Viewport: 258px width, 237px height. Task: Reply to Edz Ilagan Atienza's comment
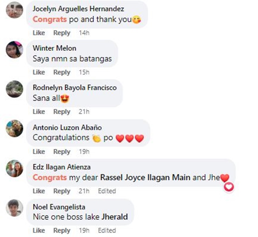pos(62,191)
